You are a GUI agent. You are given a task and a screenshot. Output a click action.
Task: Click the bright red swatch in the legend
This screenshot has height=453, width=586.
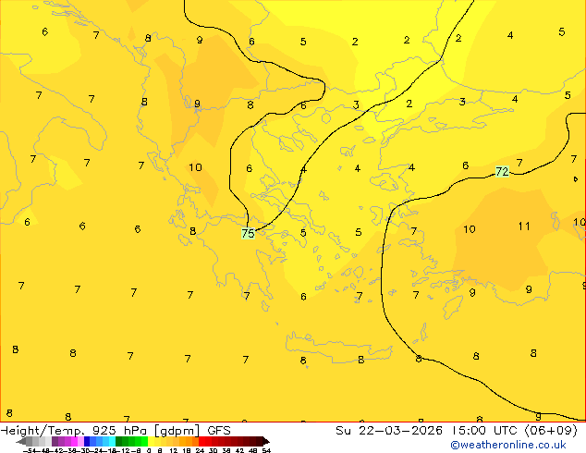[x=201, y=441]
